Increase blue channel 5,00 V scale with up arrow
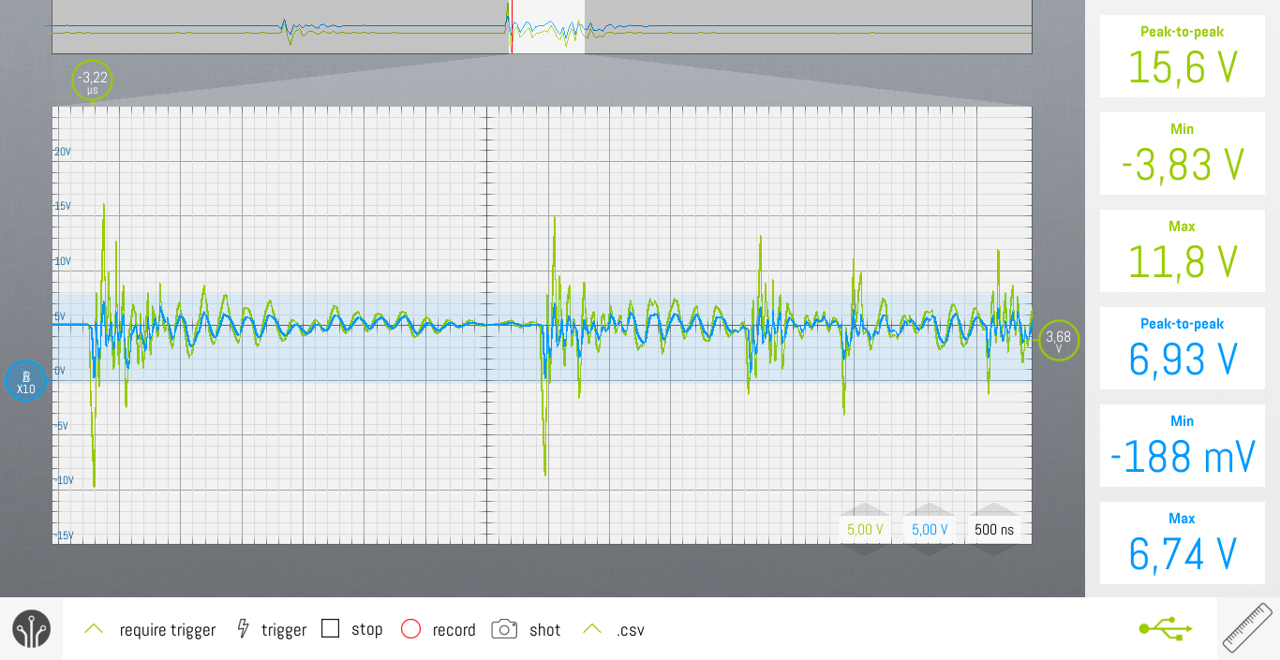This screenshot has width=1280, height=660. [x=930, y=511]
